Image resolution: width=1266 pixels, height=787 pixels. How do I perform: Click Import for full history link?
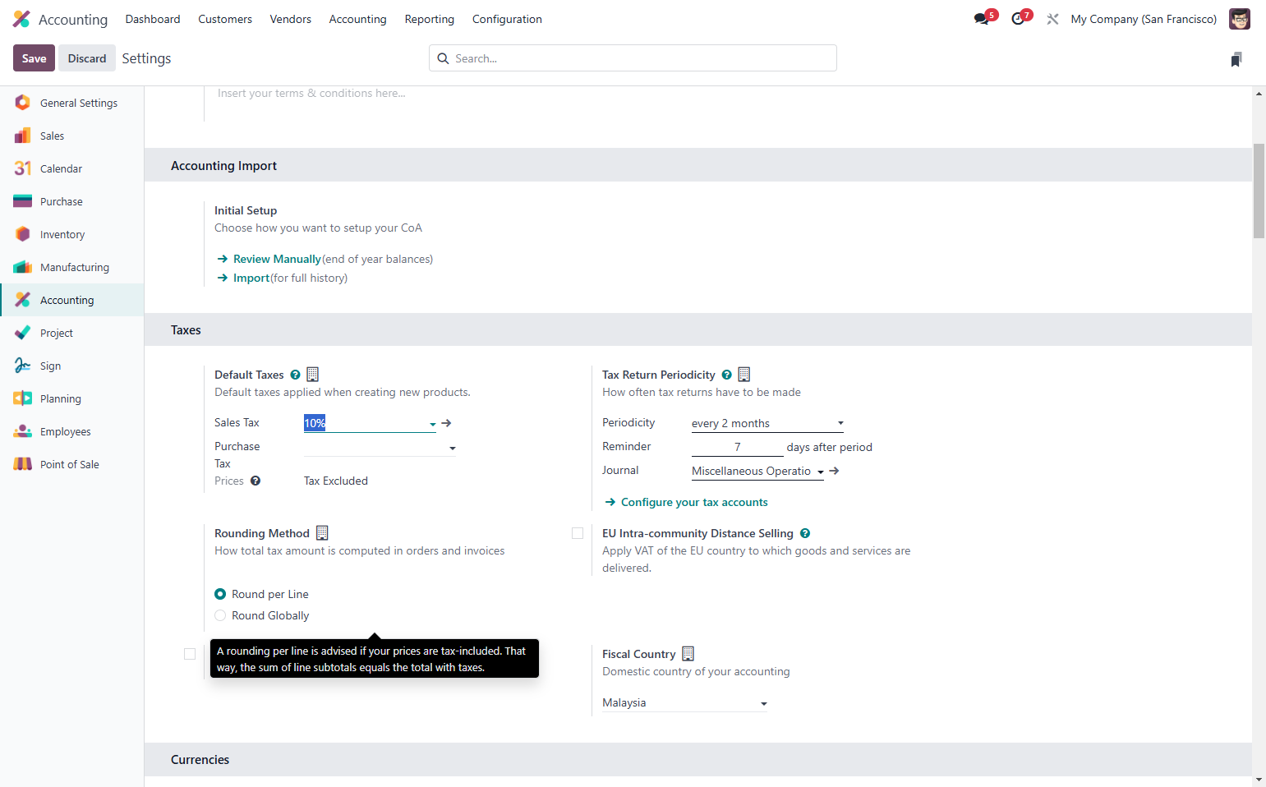tap(251, 278)
